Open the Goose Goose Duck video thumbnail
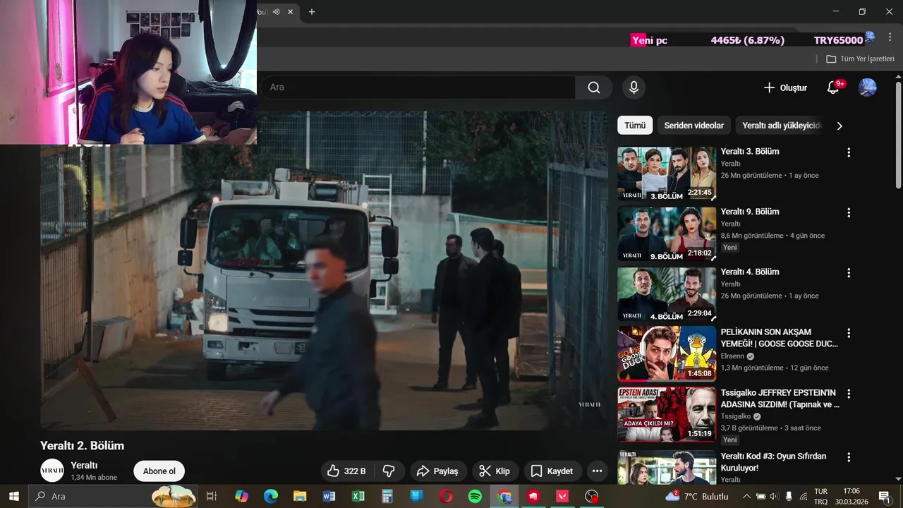The width and height of the screenshot is (903, 508). (667, 354)
